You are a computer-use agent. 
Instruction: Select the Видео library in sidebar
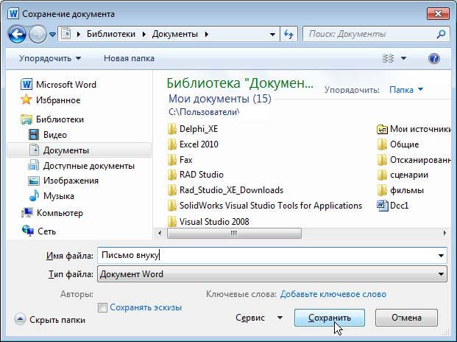coord(54,135)
